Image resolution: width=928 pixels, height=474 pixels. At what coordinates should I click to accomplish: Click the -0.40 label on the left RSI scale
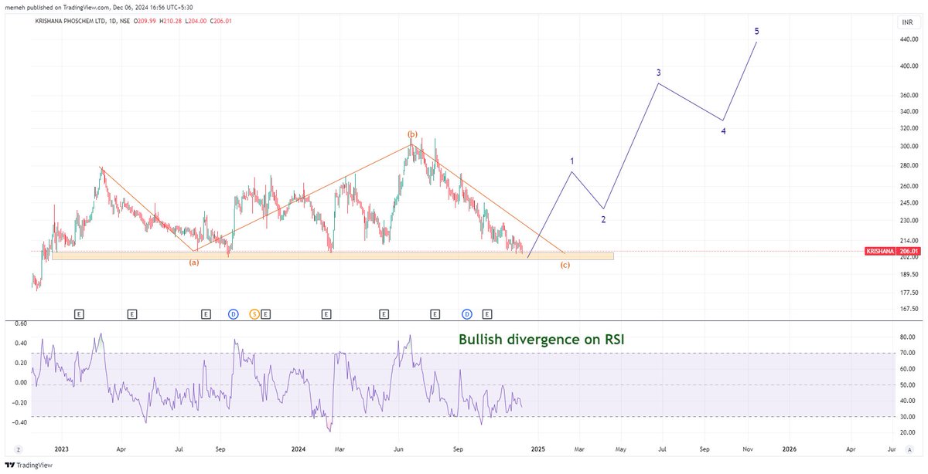click(x=18, y=422)
